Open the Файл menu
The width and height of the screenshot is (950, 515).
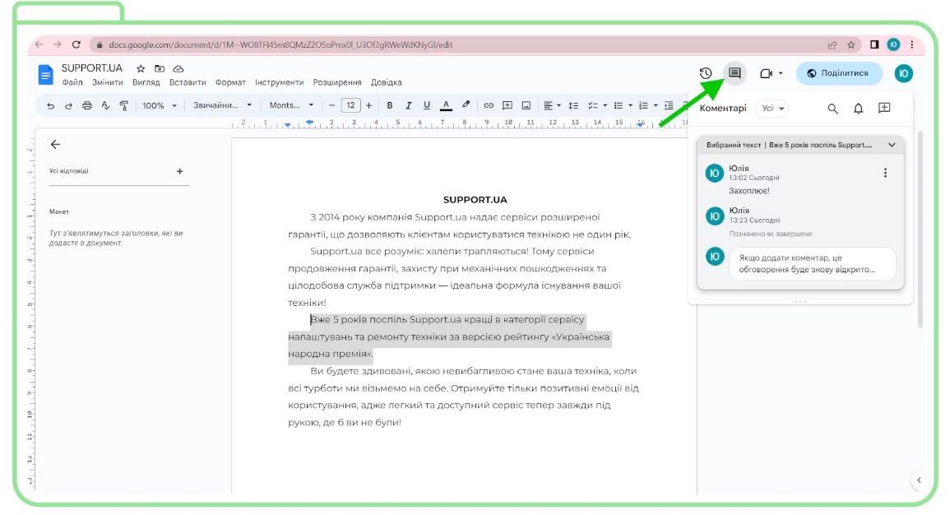[x=72, y=82]
